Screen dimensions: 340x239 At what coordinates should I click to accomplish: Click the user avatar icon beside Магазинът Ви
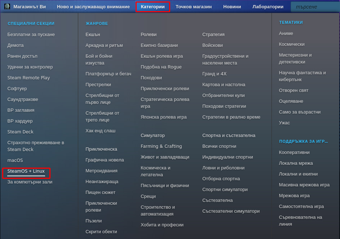click(7, 6)
